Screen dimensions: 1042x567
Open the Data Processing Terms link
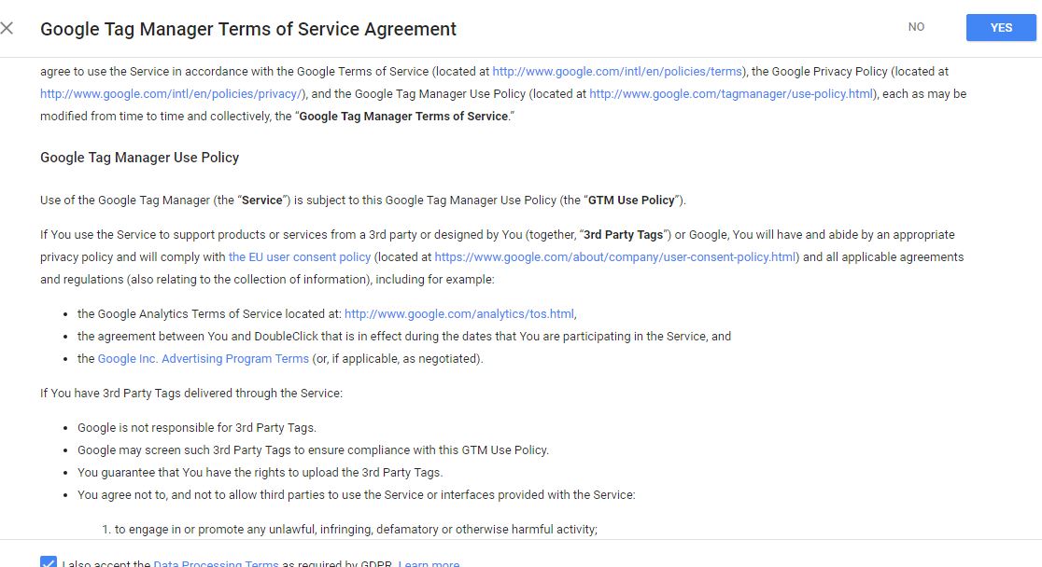pyautogui.click(x=216, y=563)
